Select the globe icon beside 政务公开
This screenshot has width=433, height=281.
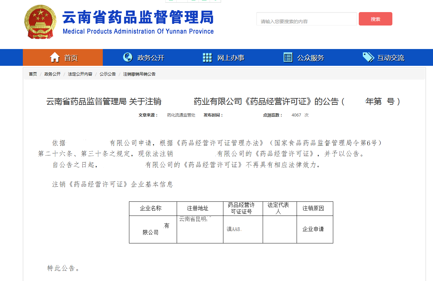127,57
